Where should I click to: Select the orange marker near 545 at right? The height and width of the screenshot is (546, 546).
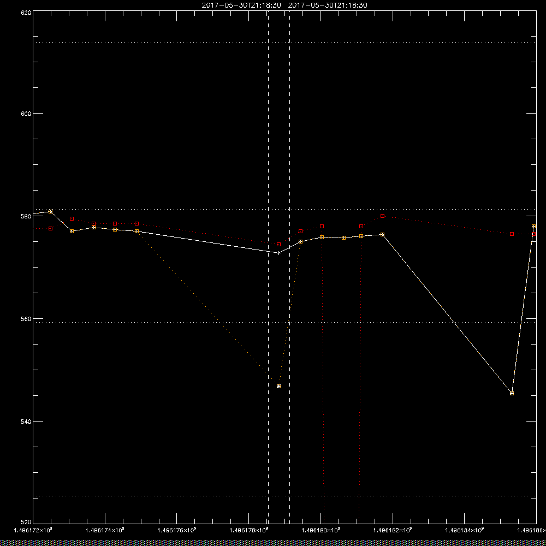click(x=512, y=394)
